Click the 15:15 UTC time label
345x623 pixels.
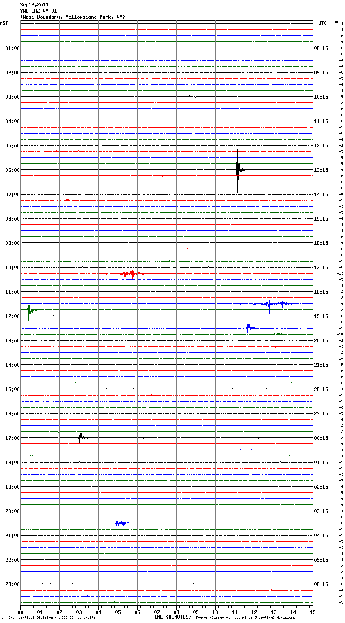pos(321,219)
